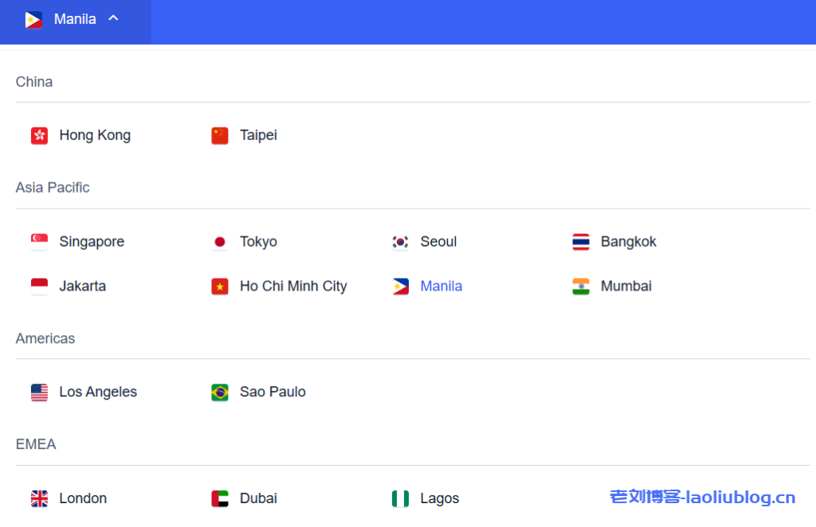The image size is (816, 527).
Task: Open the laoliublog.cn watermark link
Action: tap(702, 498)
